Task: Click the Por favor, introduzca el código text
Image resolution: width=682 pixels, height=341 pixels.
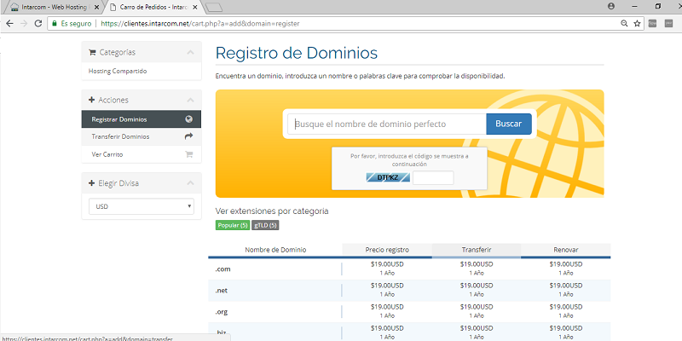Action: pos(409,160)
